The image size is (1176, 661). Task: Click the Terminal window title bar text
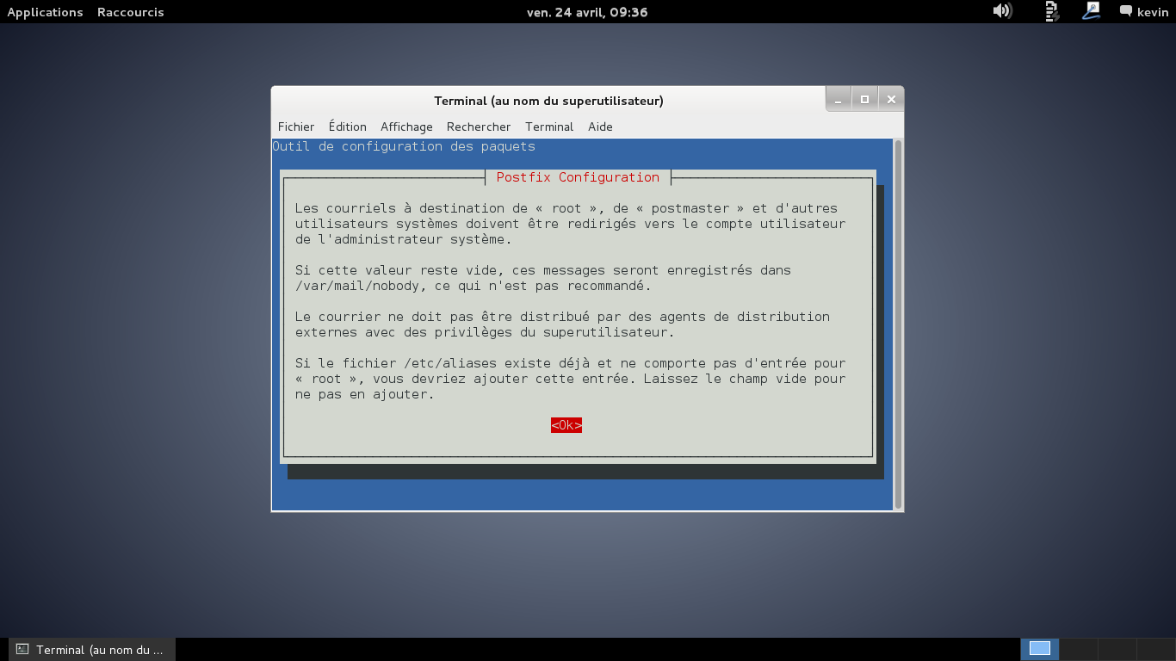click(x=548, y=101)
